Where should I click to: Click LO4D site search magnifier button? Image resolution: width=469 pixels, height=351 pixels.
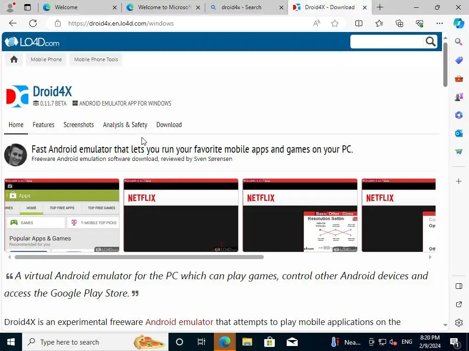point(431,42)
